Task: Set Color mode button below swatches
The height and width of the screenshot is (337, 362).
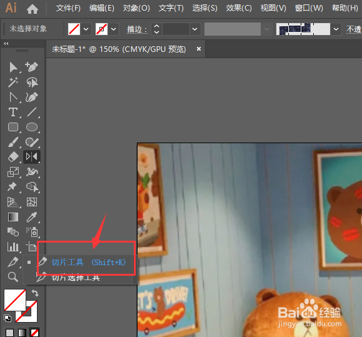Action: 9,333
